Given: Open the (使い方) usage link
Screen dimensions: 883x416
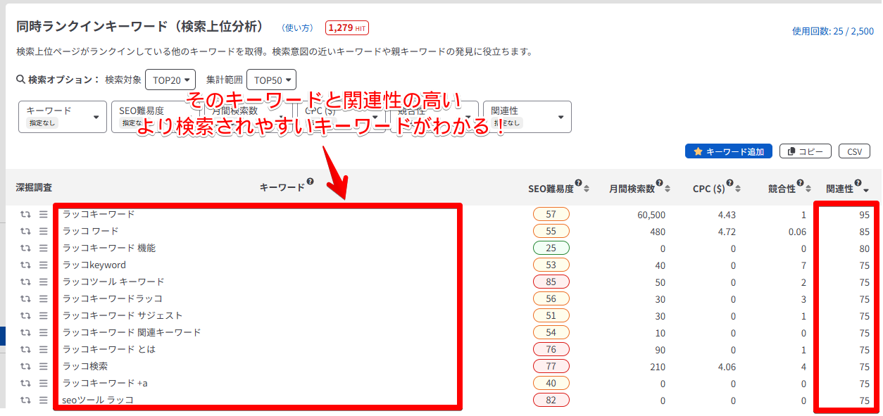Looking at the screenshot, I should pyautogui.click(x=297, y=28).
